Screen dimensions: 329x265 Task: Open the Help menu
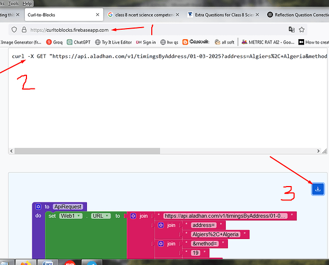pos(27,4)
